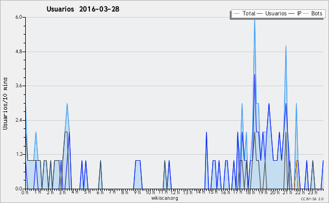Click the '12 h' x-axis label

tap(175, 192)
